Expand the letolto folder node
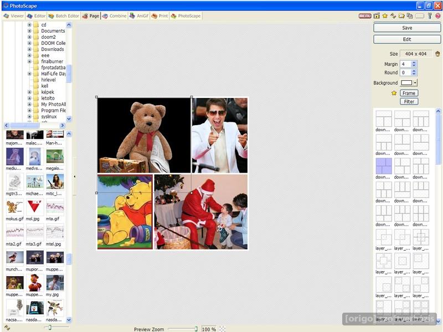 coord(29,98)
